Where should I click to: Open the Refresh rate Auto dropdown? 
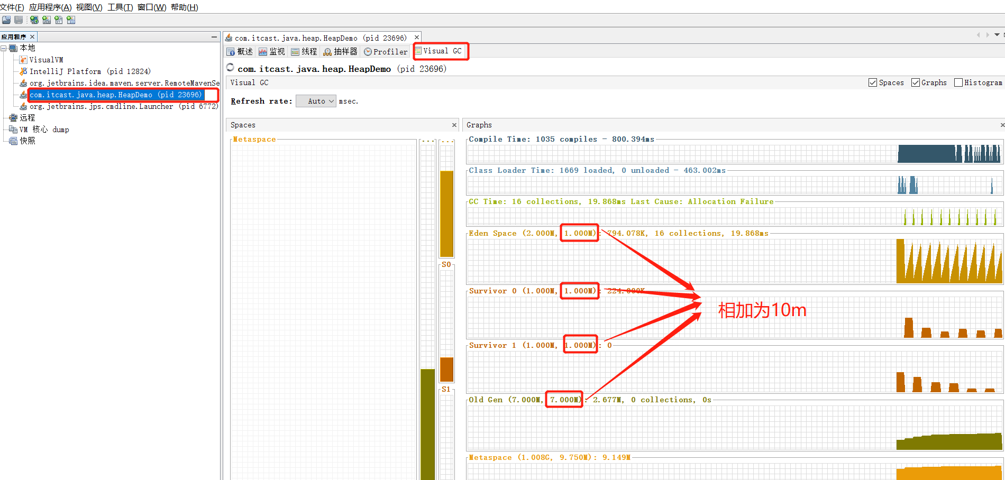coord(316,101)
